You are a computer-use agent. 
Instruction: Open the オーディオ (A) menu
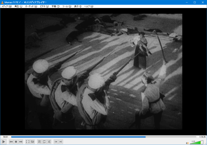(x=31, y=6)
